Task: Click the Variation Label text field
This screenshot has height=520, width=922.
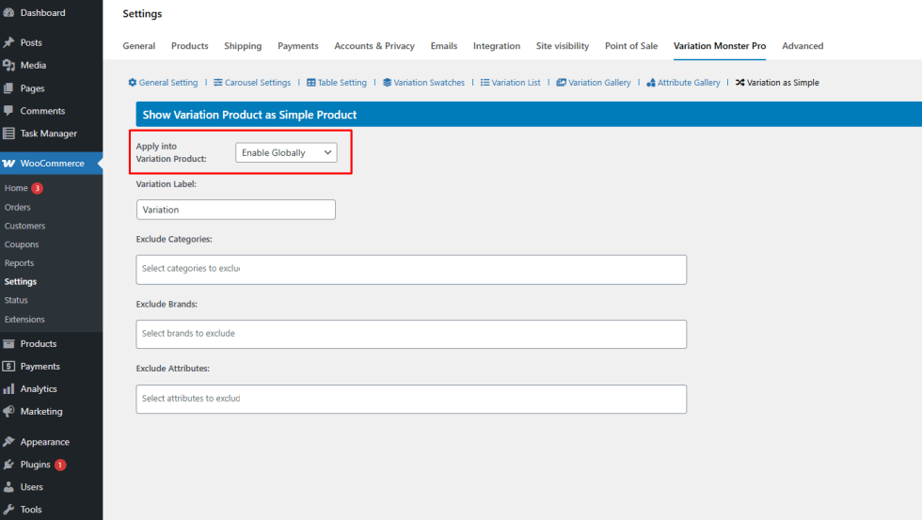Action: [x=236, y=210]
